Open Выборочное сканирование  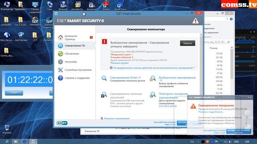(x=177, y=78)
